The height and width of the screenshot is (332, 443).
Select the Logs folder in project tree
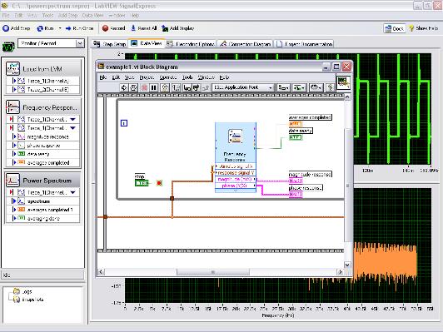pos(23,291)
